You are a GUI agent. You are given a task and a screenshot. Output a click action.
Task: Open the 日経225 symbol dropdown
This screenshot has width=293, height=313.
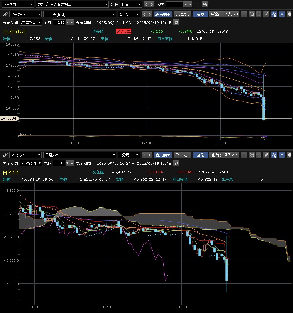point(80,155)
